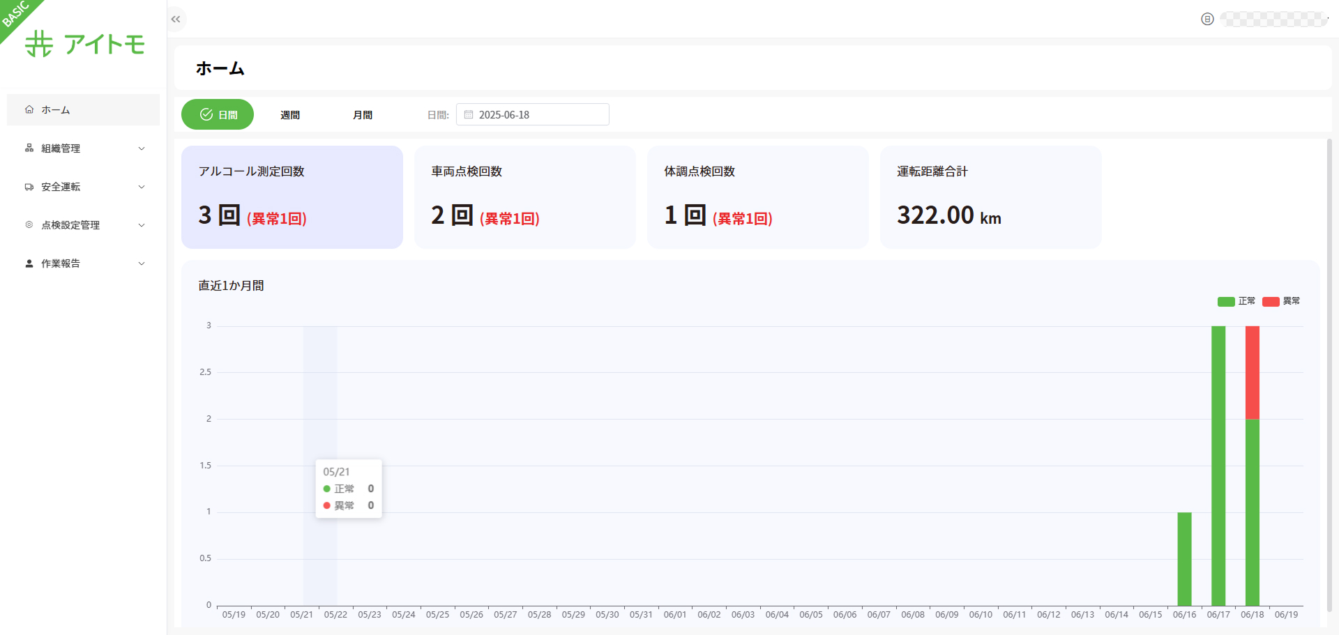
Task: Switch to the 月間 monthly tab
Action: (x=363, y=115)
